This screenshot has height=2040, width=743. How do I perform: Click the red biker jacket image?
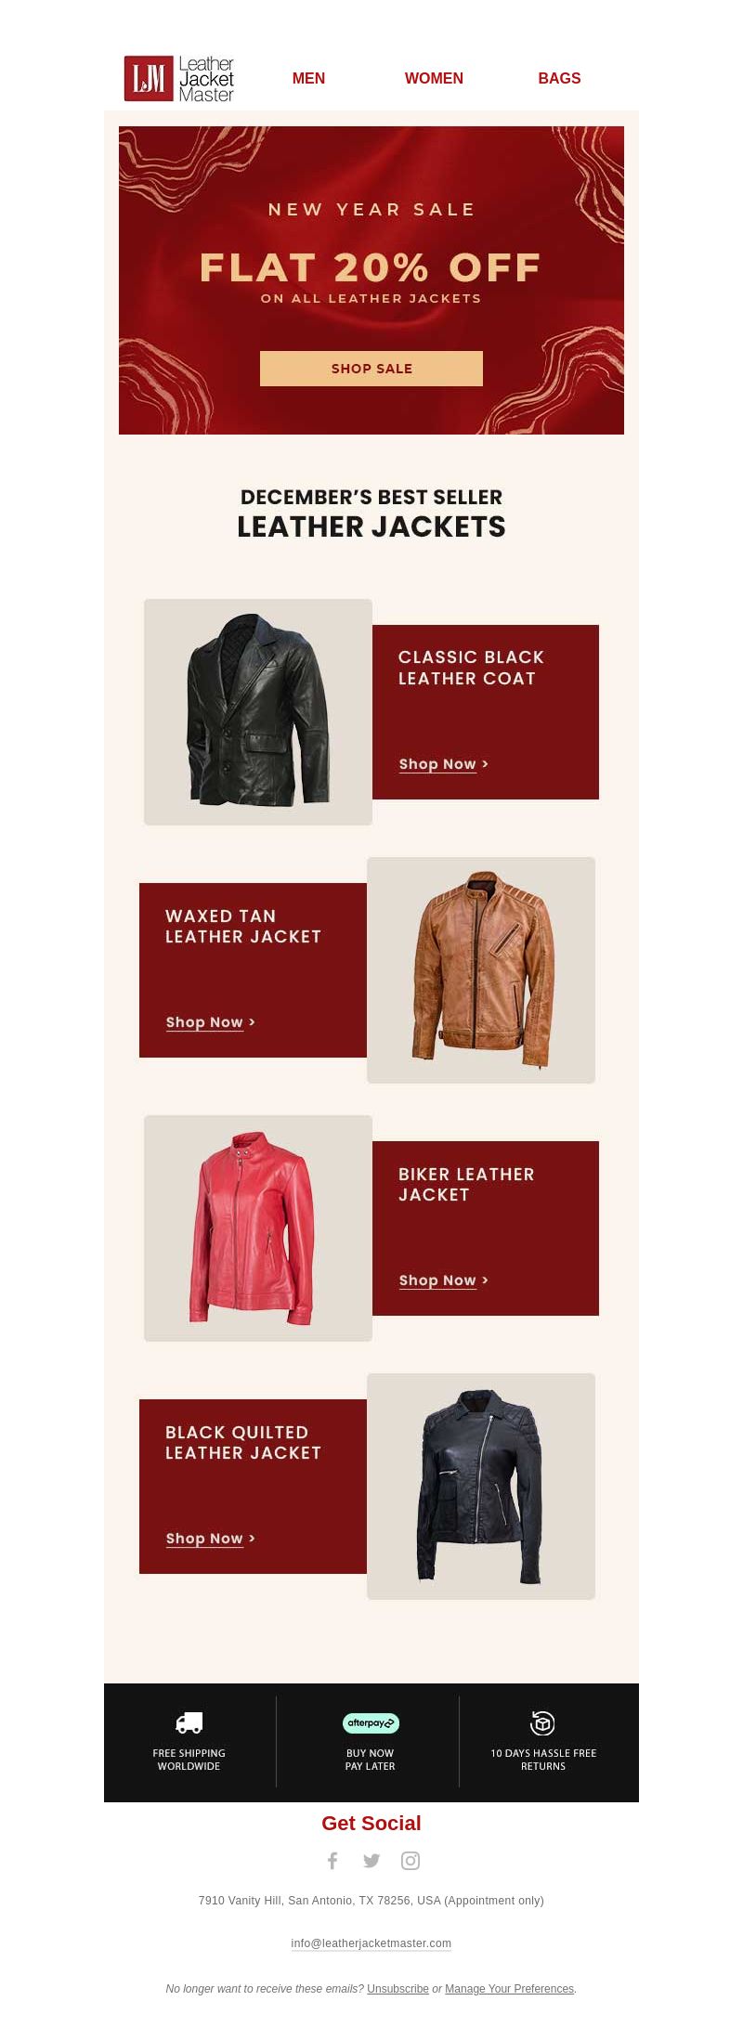tap(258, 1228)
